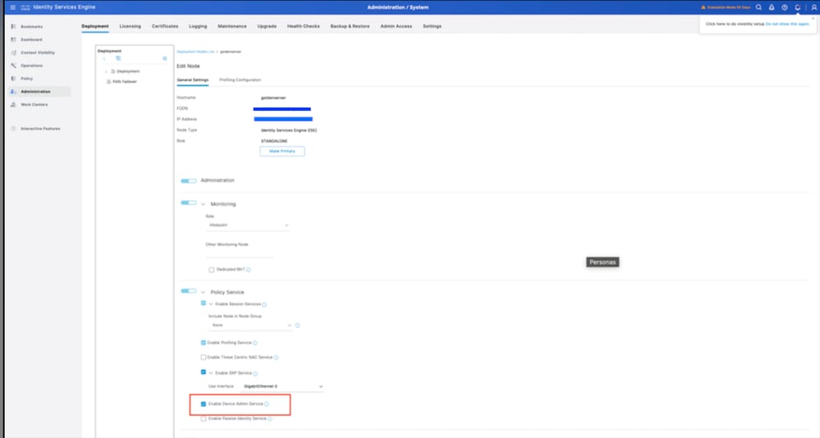This screenshot has width=820, height=438.
Task: Uncheck Enable SXP Service checkbox
Action: click(204, 372)
